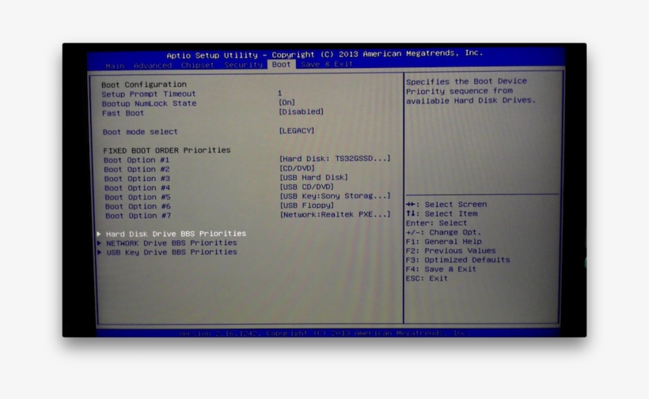Viewport: 649px width, 399px height.
Task: Click the F2: Previous Values hint
Action: [x=451, y=250]
